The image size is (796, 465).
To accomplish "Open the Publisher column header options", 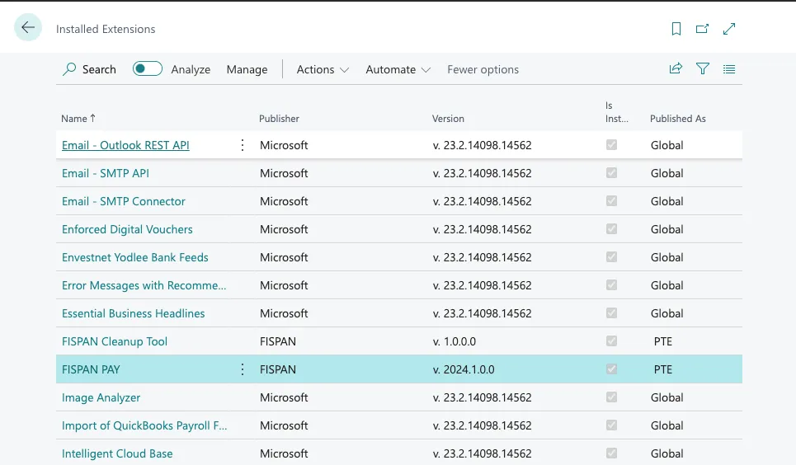I will point(279,118).
